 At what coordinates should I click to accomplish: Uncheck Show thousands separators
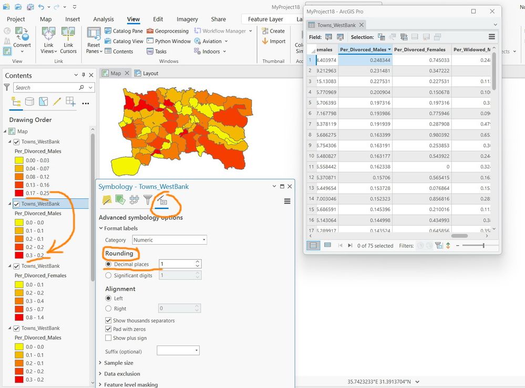(x=108, y=320)
